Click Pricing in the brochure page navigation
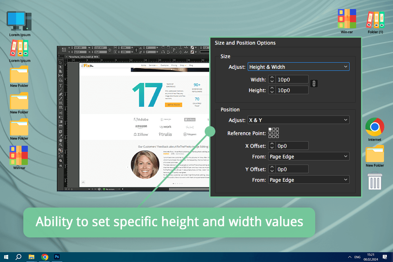The width and height of the screenshot is (393, 262). point(174,65)
